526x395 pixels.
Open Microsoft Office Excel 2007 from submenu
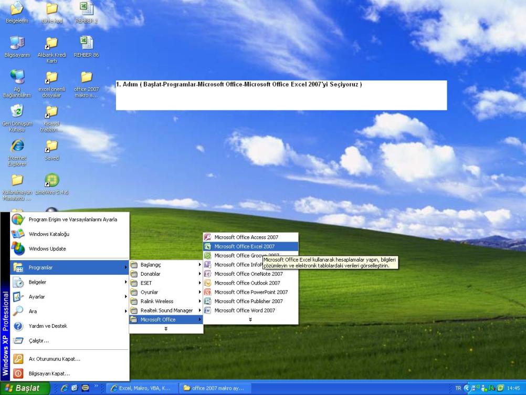pyautogui.click(x=250, y=246)
